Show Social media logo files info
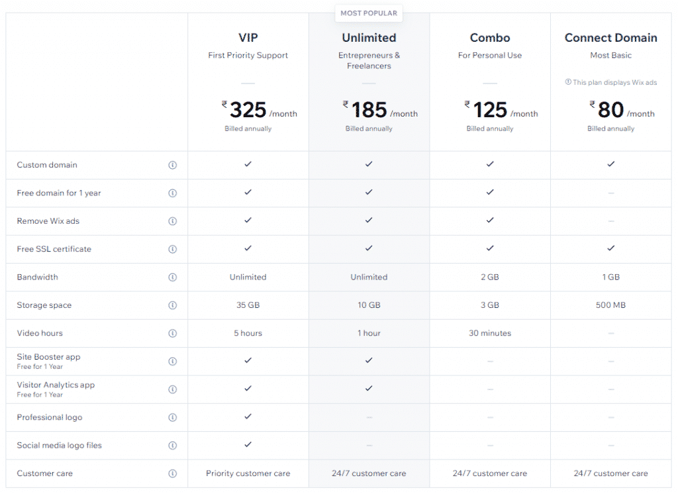This screenshot has width=678, height=496. click(173, 446)
